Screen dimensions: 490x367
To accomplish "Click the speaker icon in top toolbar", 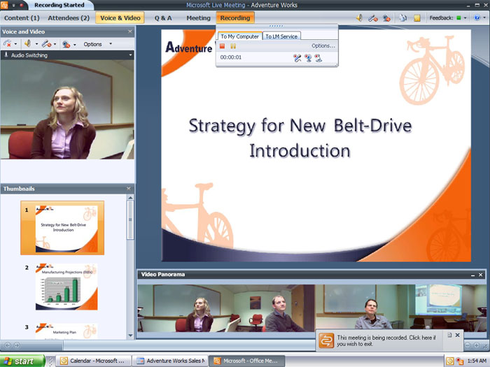I will point(360,18).
